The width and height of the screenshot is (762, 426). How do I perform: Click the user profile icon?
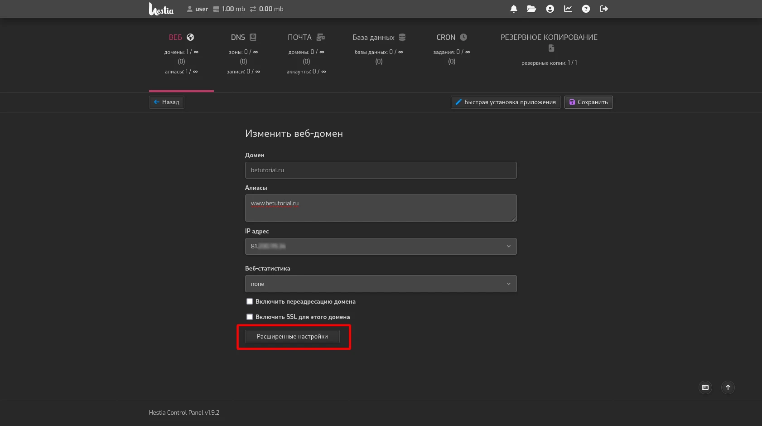(x=550, y=9)
